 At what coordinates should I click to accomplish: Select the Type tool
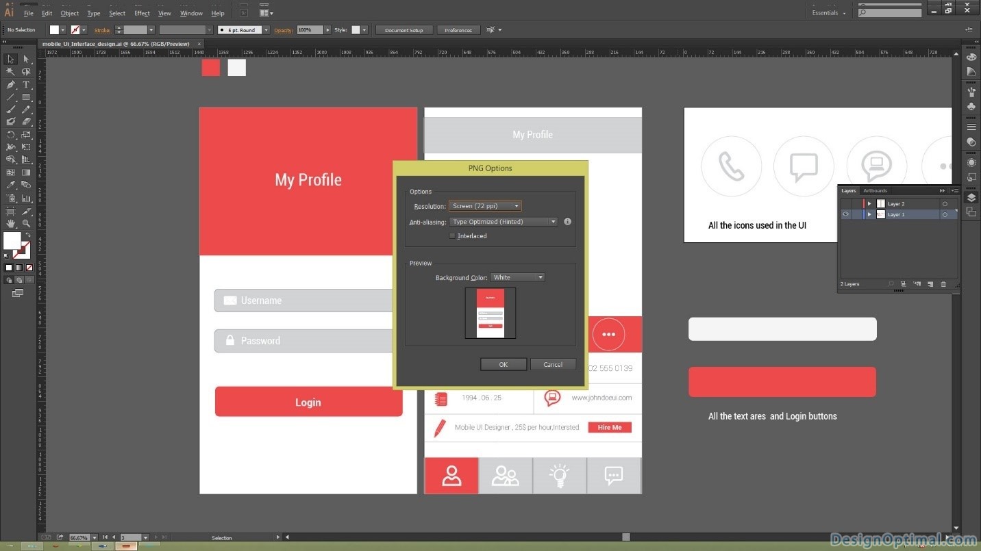pos(26,85)
